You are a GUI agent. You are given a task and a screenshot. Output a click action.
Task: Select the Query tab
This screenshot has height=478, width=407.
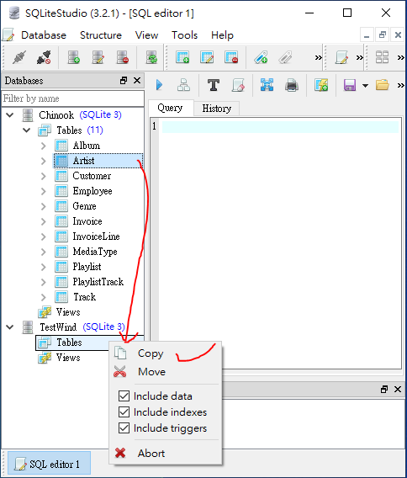coord(170,108)
